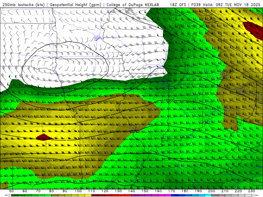
Task: Click the "80" color scale label
Action: click(52, 191)
